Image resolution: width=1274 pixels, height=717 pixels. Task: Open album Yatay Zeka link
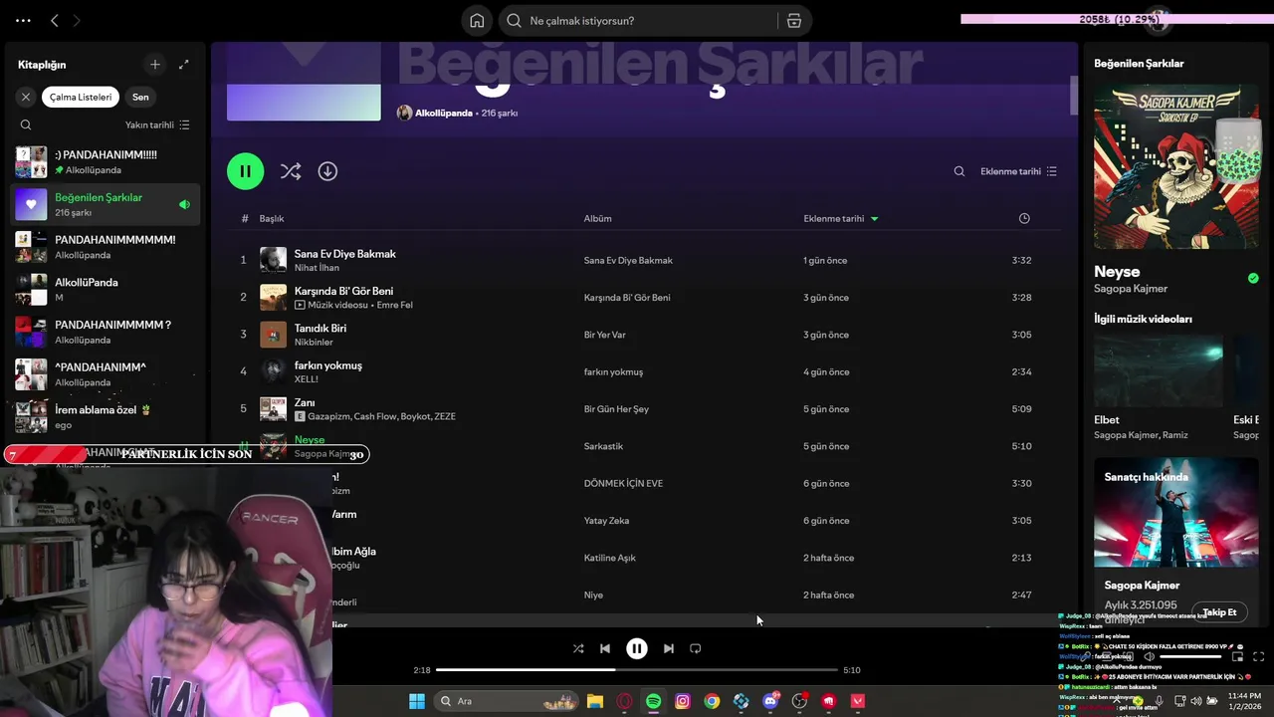[x=606, y=521]
